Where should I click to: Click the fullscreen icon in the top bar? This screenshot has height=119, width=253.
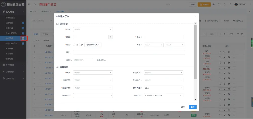tap(219, 4)
